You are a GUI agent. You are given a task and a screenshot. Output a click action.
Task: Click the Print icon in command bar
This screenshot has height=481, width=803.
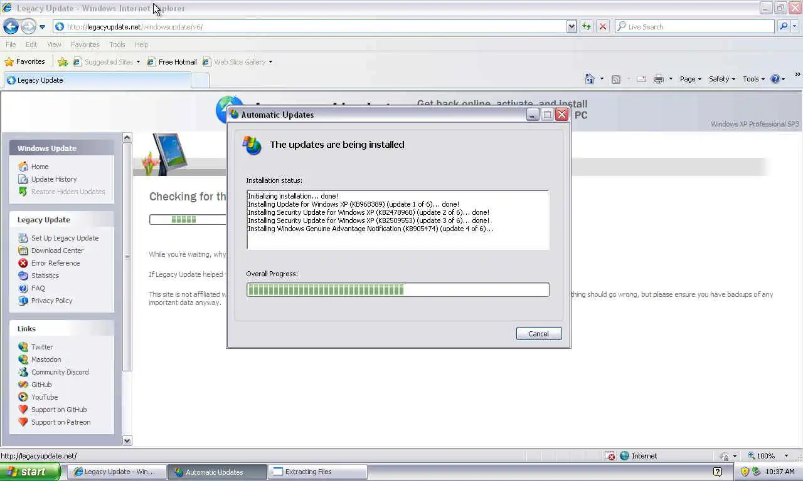click(658, 79)
